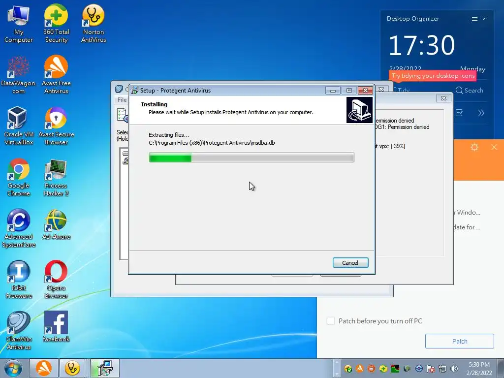Screen dimensions: 504x378
Task: Click the 360 Total Security tray icon
Action: pyautogui.click(x=383, y=369)
